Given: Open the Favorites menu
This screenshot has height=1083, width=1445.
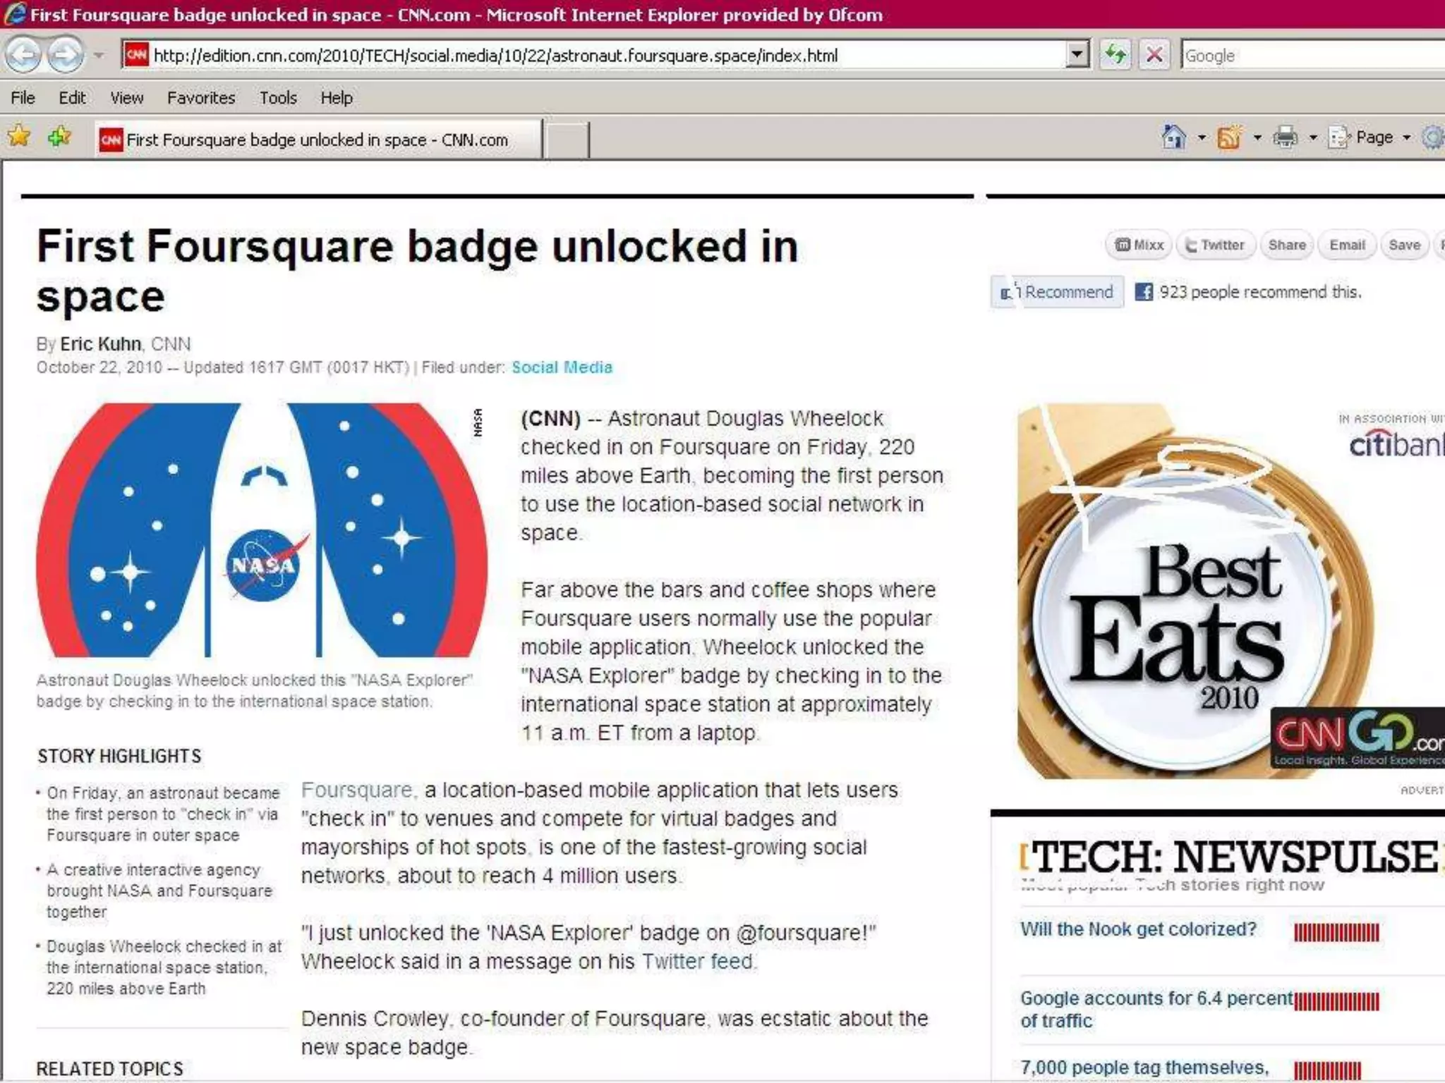Looking at the screenshot, I should 200,98.
